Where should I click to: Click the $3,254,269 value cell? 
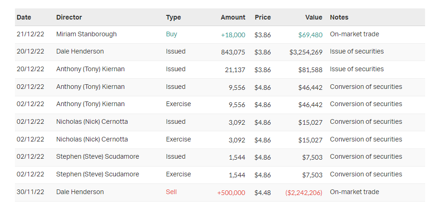305,52
